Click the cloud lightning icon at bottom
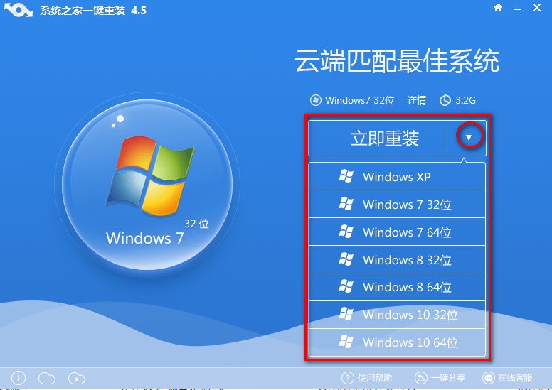The height and width of the screenshot is (390, 552). click(x=76, y=378)
